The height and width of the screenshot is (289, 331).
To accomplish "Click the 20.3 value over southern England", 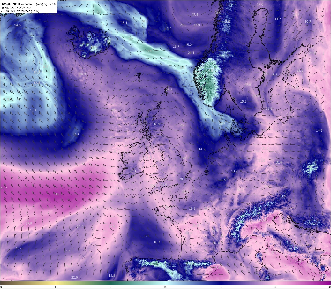I will point(182,179).
